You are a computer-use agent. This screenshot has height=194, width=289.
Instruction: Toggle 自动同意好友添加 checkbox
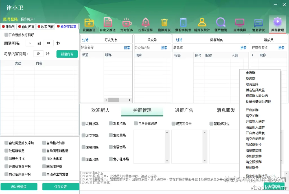click(6, 143)
